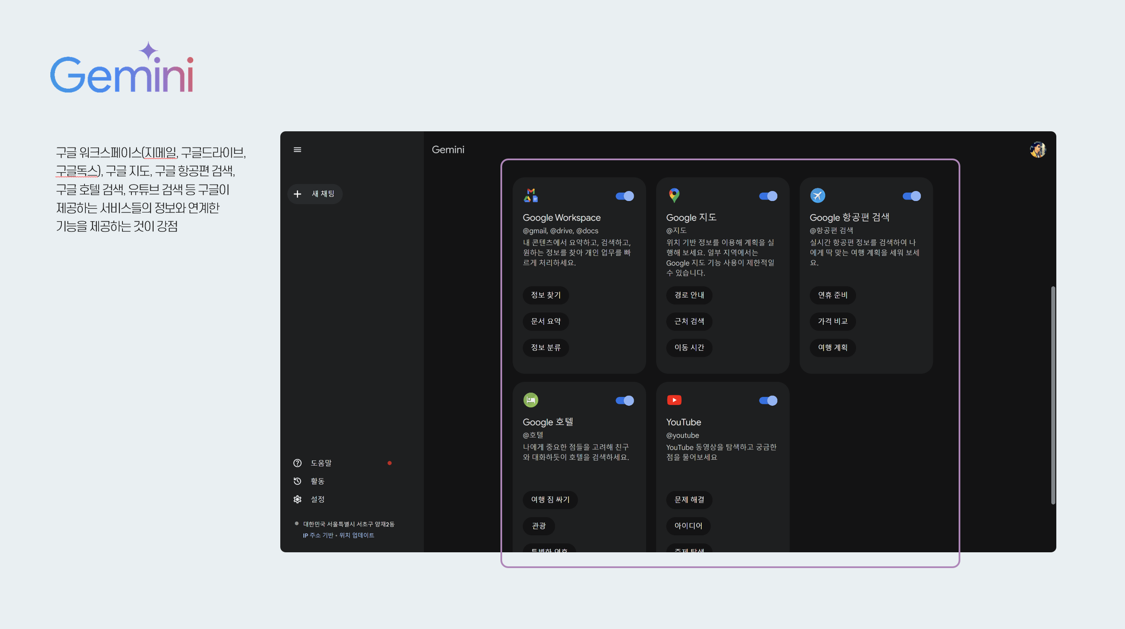This screenshot has height=629, width=1125.
Task: Click the 관광 chip
Action: tap(539, 525)
